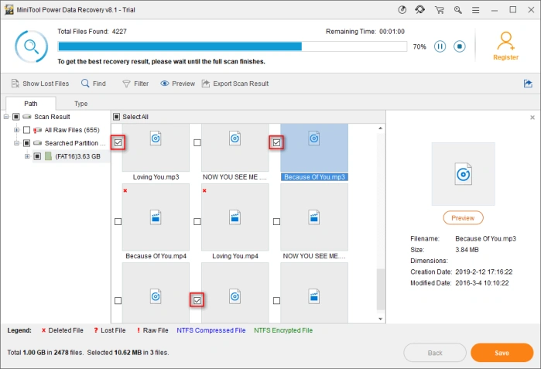Open the shopping cart icon in title bar
Screen dimensions: 541x369
coord(439,10)
